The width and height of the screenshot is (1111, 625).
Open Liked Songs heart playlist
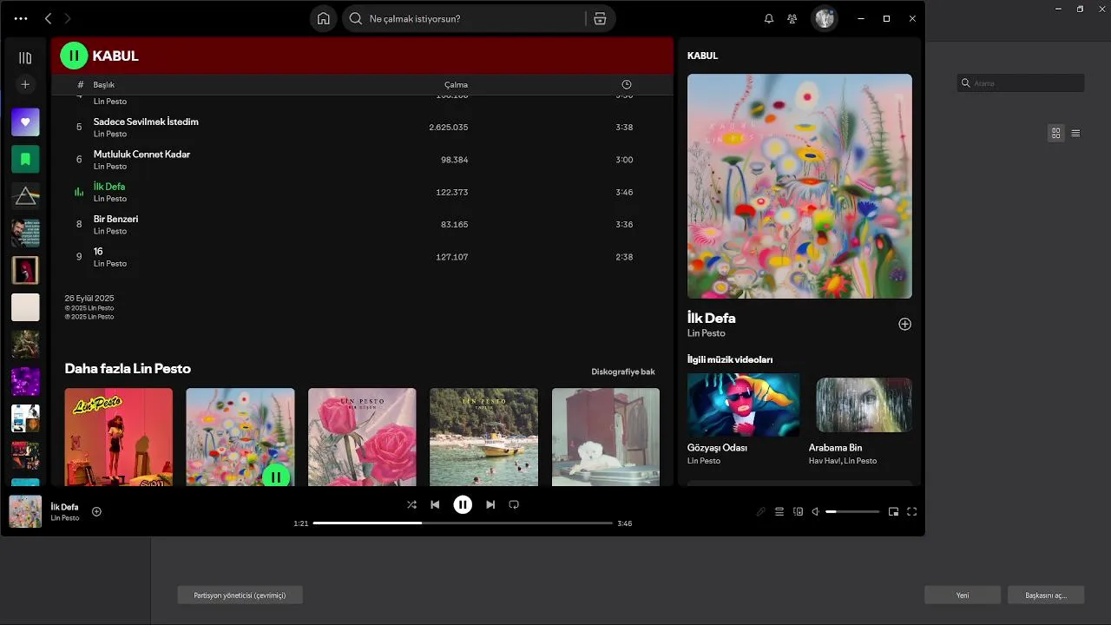pyautogui.click(x=25, y=122)
